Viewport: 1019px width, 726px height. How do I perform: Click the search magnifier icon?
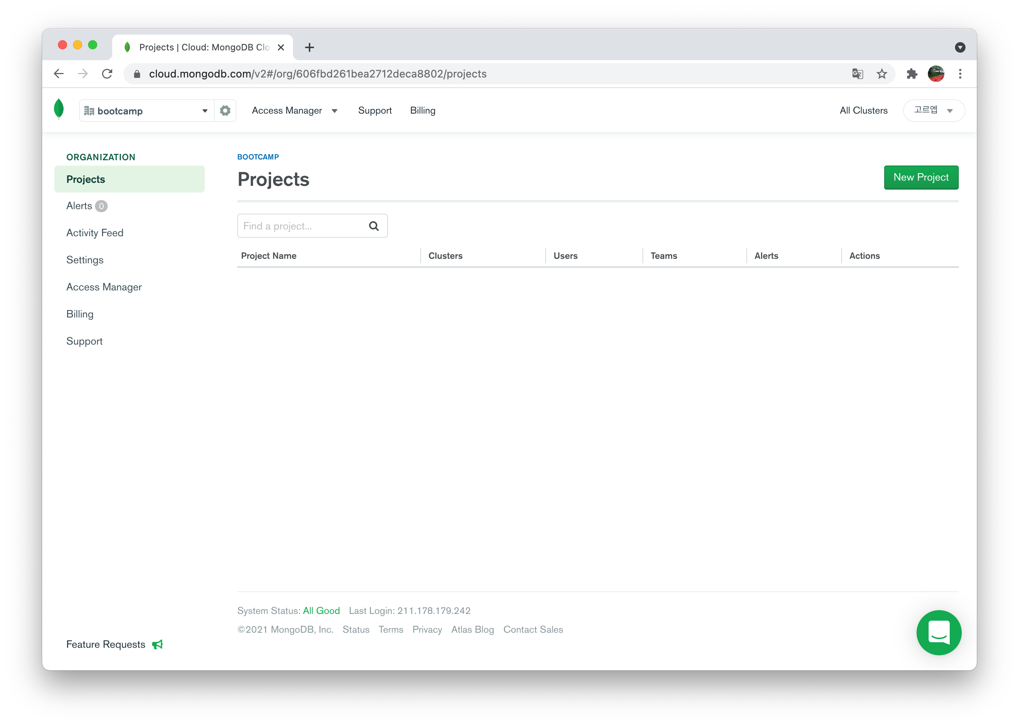[374, 226]
